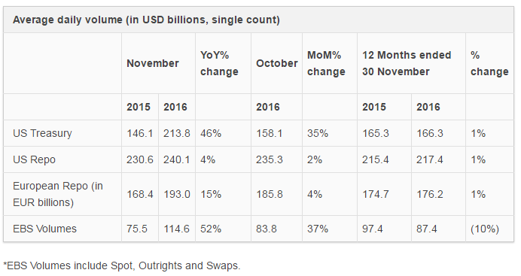This screenshot has height=276, width=521.
Task: Select the November column header
Action: point(153,63)
